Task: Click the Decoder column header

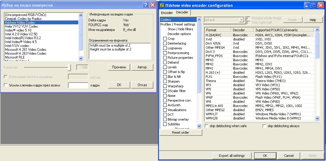Action: [242, 30]
